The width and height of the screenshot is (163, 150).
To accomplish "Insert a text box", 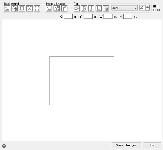I will coord(77,8).
